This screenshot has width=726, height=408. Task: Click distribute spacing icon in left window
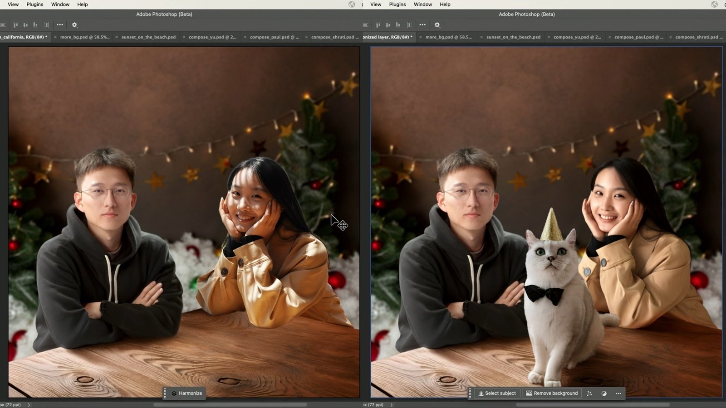pos(46,25)
